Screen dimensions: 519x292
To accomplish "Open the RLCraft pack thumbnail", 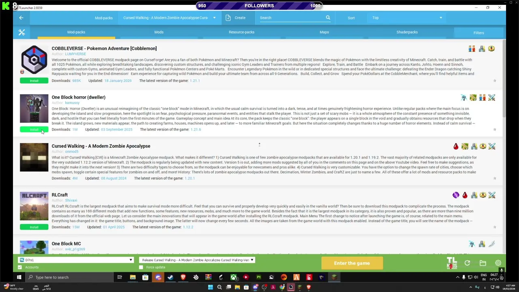I will coord(34,206).
